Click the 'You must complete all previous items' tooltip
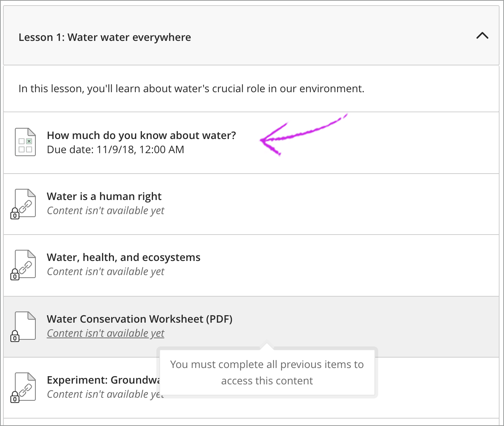Viewport: 504px width, 426px height. pos(267,372)
